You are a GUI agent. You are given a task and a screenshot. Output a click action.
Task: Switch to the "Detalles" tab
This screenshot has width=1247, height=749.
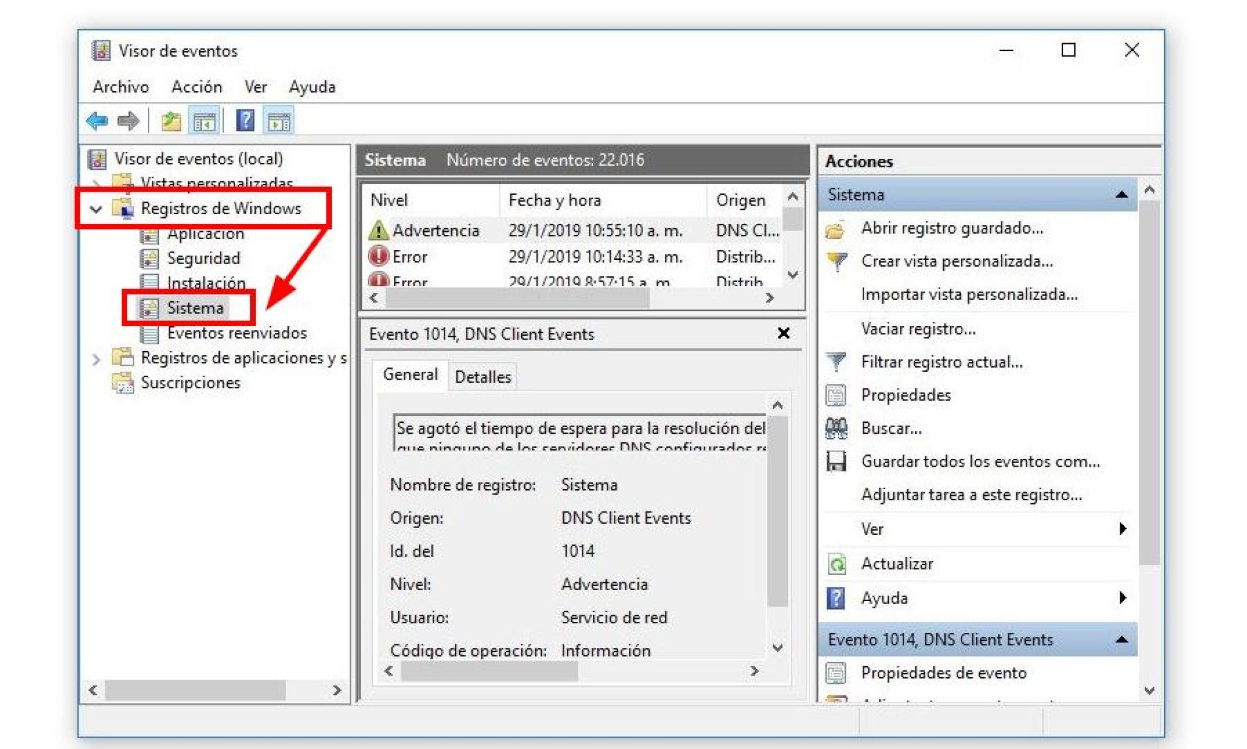pos(482,376)
